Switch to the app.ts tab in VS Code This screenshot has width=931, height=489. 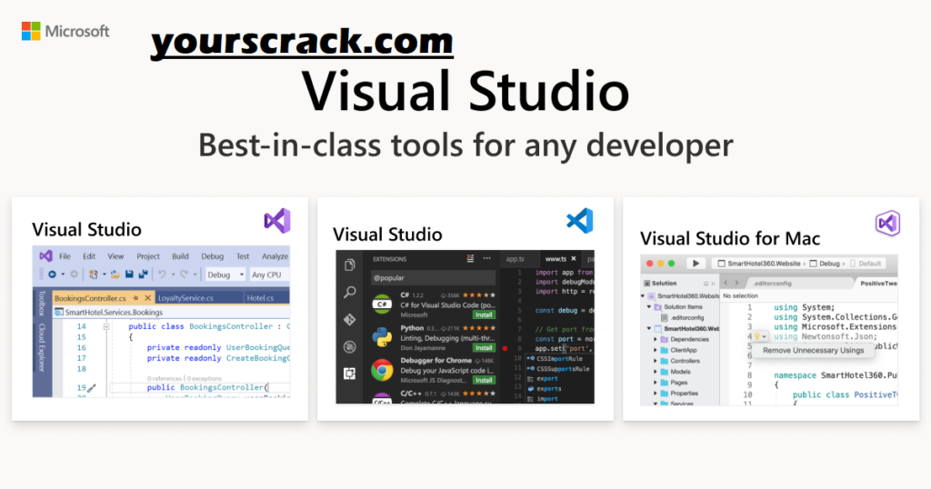point(515,259)
